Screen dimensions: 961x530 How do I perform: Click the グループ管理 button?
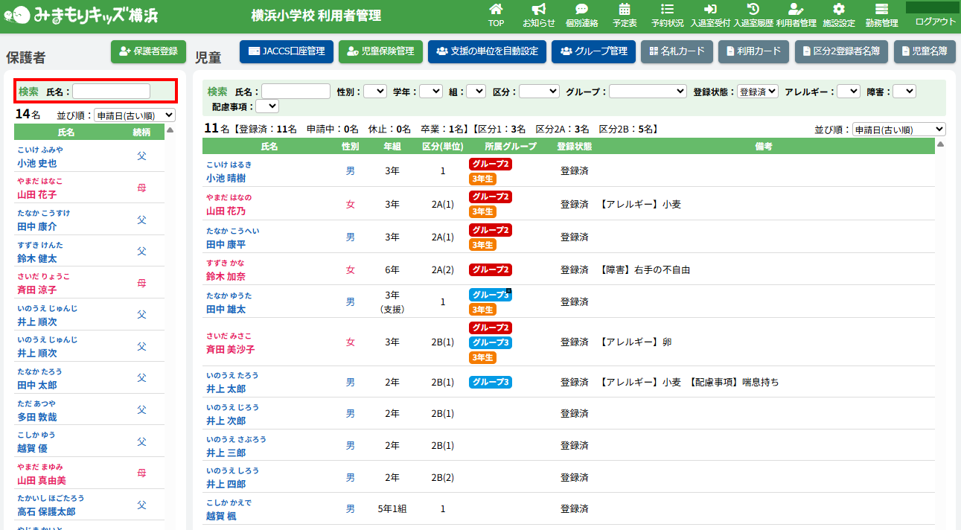(x=593, y=51)
